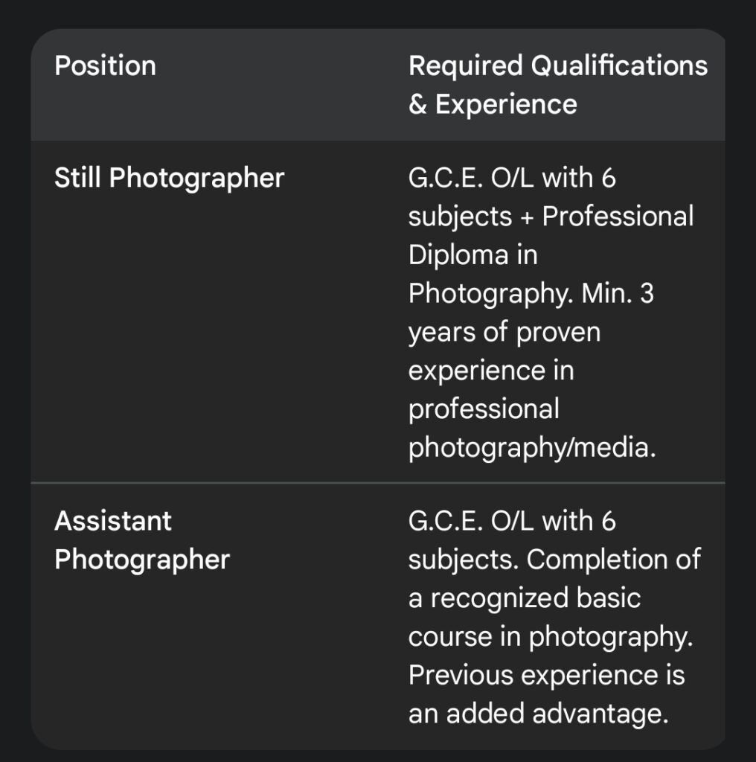Click Assistant Photographer qualifications text cell
Image resolution: width=756 pixels, height=762 pixels.
click(554, 618)
